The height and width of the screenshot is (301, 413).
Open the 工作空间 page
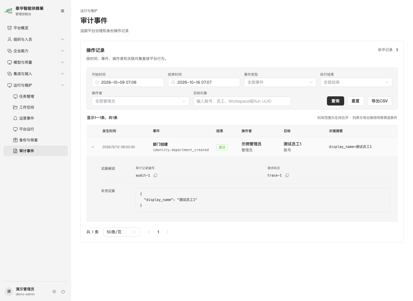pos(36,107)
